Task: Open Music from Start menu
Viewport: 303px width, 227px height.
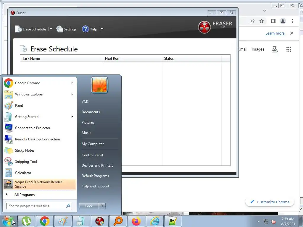Action: 86,133
